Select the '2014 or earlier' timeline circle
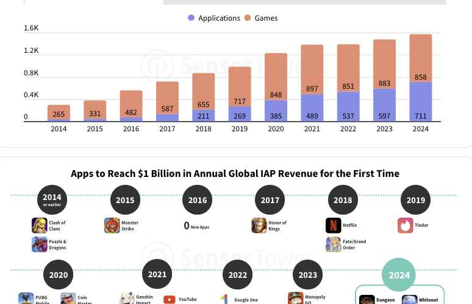Screen dimensions: 472x304 (52, 200)
